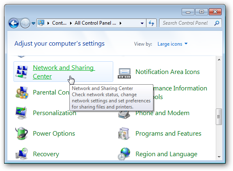Open Notification Area Icons link
The image size is (233, 171).
(x=167, y=72)
